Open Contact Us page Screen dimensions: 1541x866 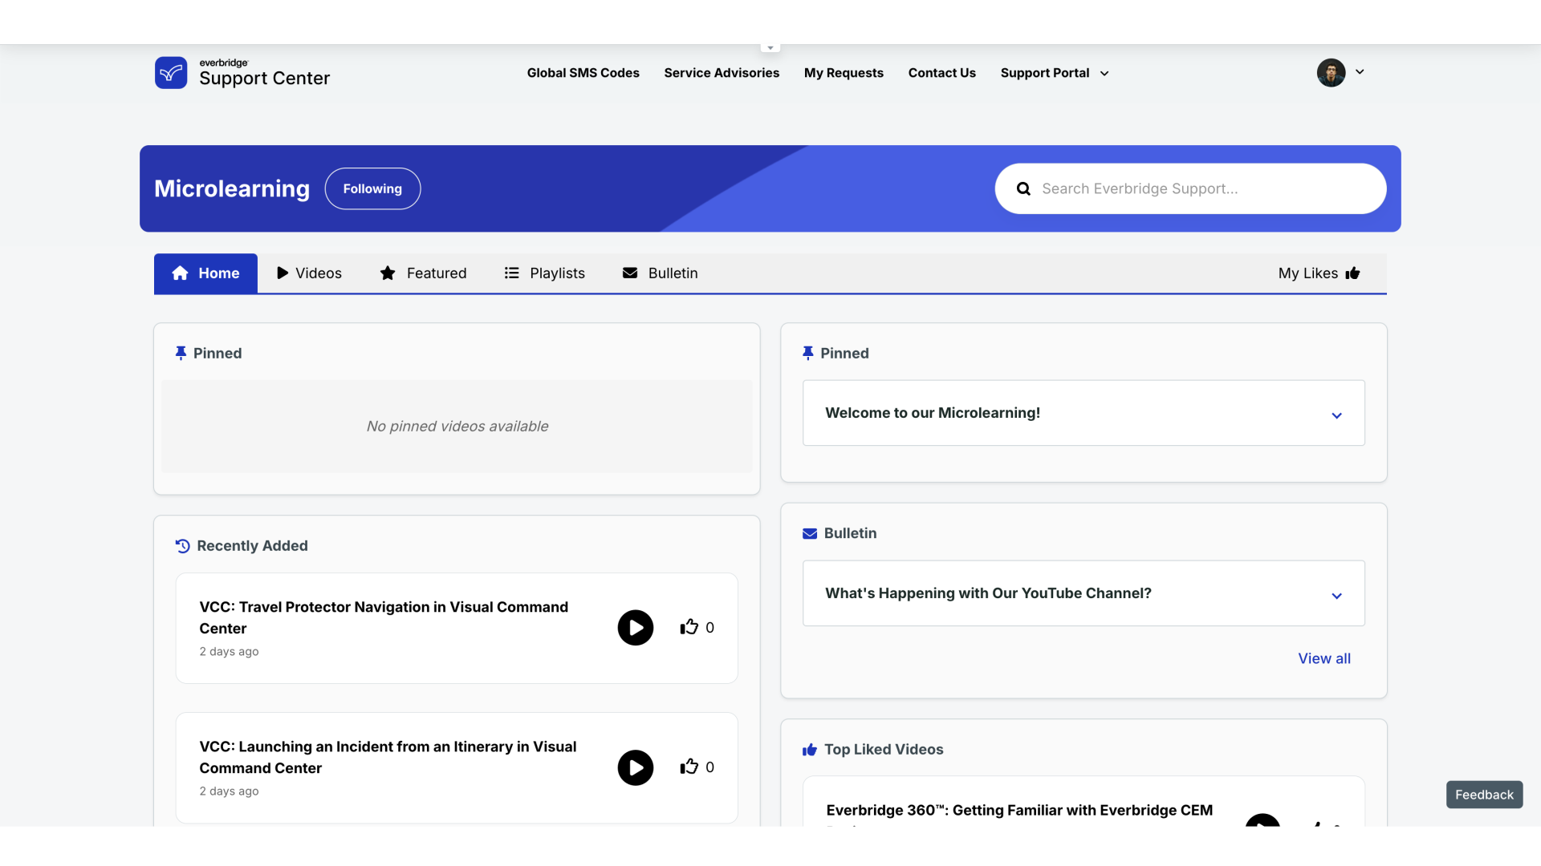pos(942,72)
